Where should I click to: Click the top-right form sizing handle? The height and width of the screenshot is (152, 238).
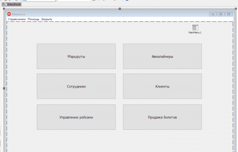[236, 9]
